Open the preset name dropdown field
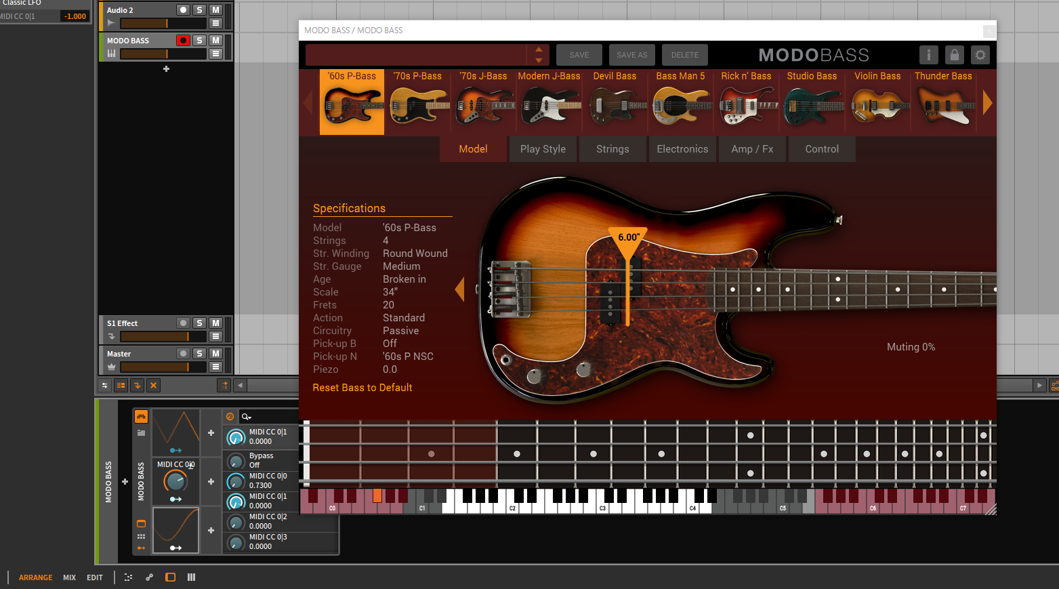This screenshot has width=1059, height=589. [416, 55]
